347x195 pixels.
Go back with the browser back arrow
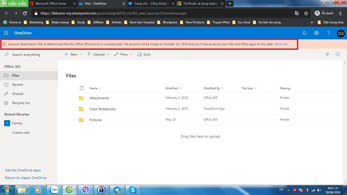[7, 13]
